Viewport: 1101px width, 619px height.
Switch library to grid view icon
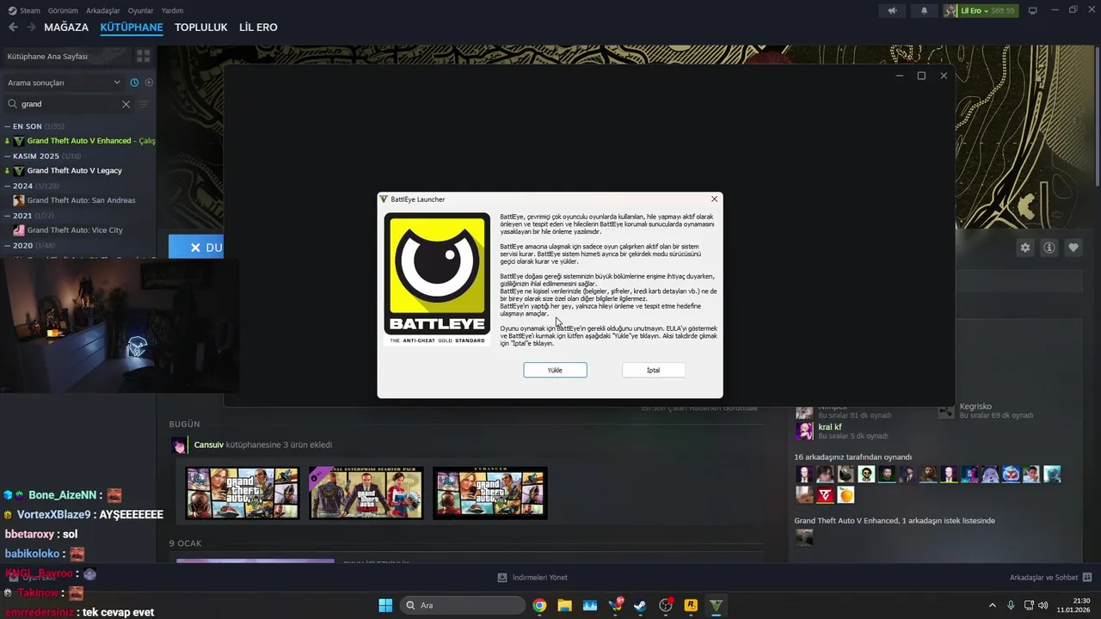143,56
